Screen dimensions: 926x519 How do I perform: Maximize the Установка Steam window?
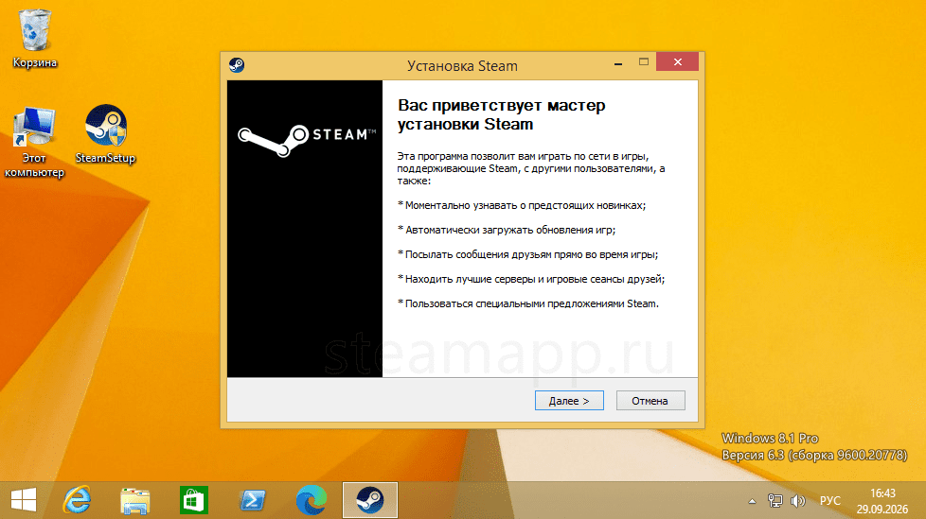pos(644,61)
